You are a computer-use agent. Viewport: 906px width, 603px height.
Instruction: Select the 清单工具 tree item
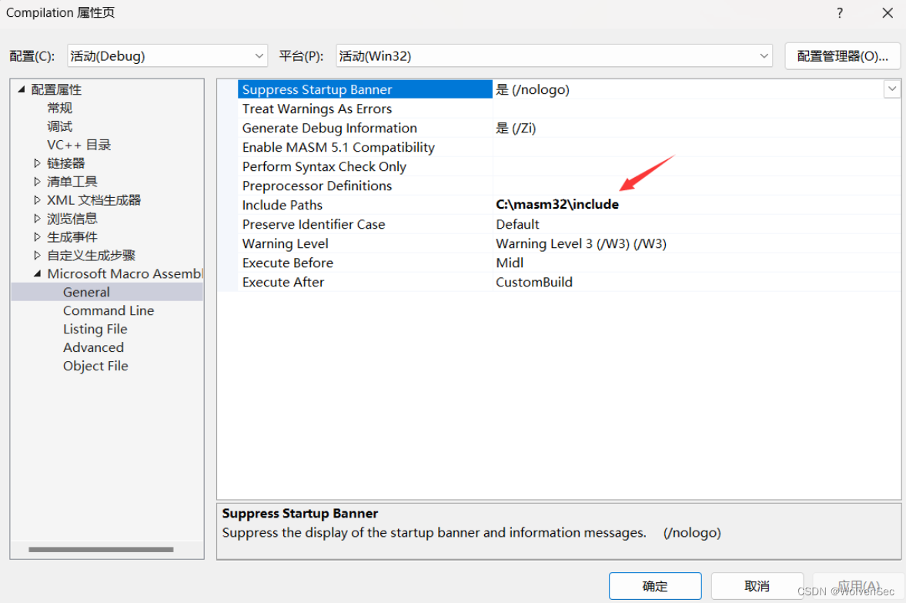tap(72, 182)
